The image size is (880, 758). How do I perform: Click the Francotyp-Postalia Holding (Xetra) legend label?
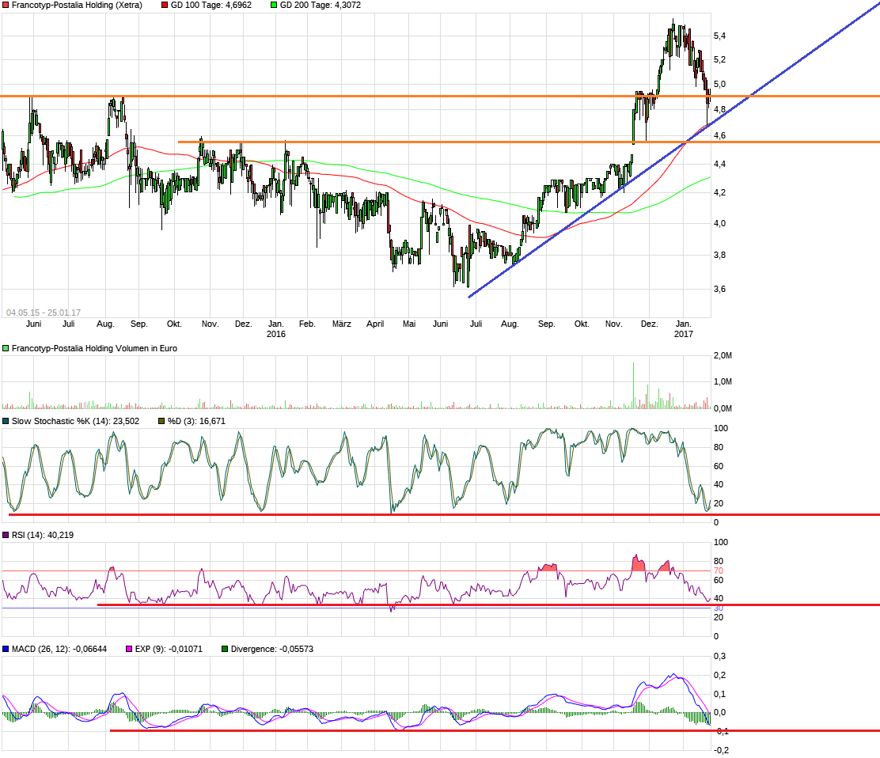(77, 5)
